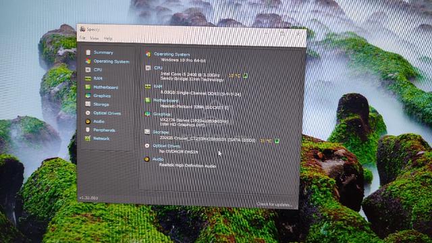
Task: Click the 232GB Crucial SSD text
Action: coord(207,140)
